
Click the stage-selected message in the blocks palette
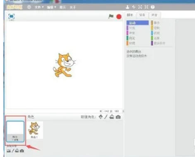coord(137,54)
